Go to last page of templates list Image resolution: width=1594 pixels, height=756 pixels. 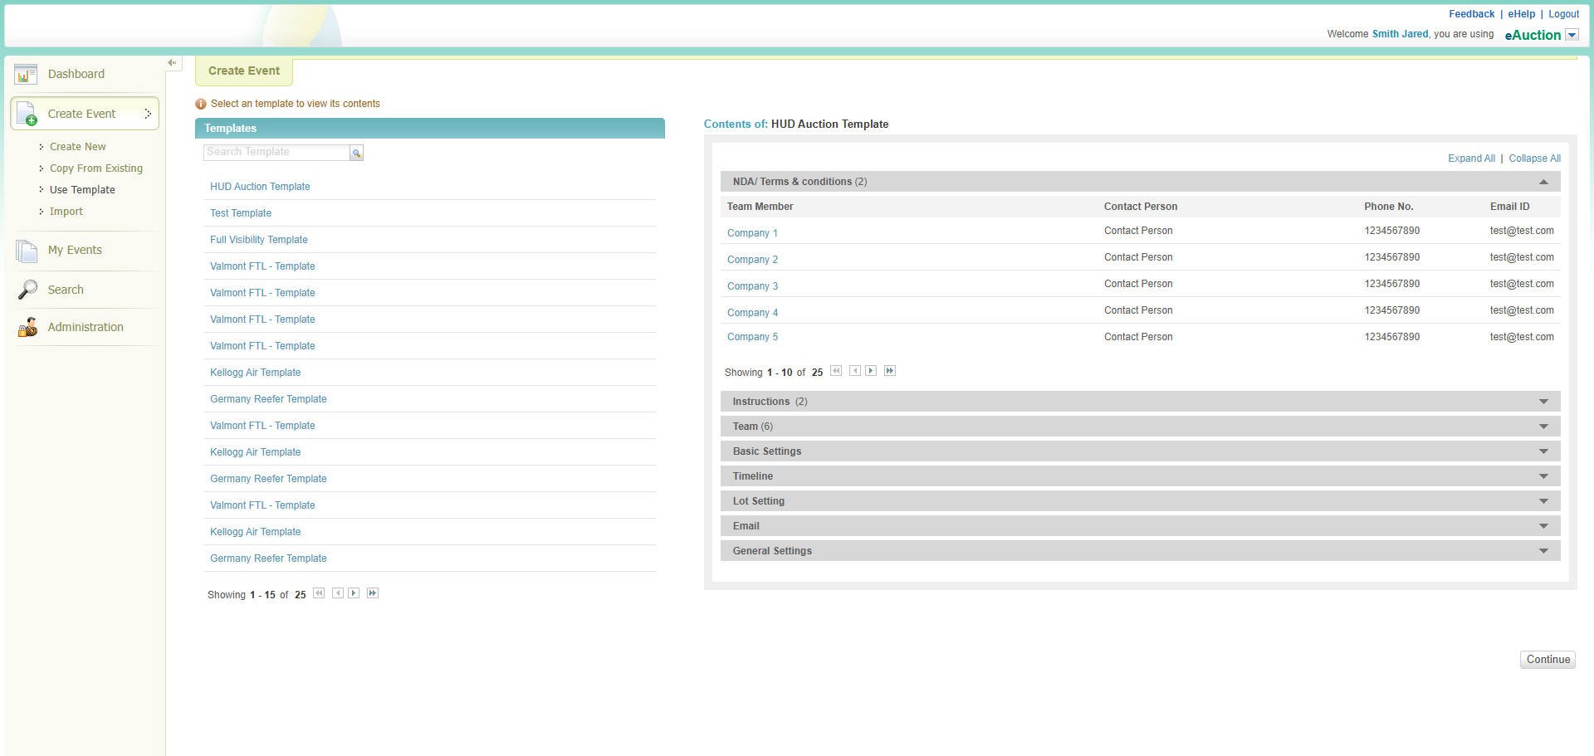pos(373,593)
